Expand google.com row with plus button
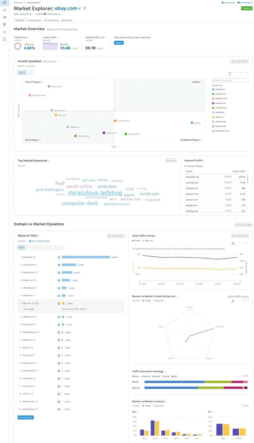 [59, 257]
